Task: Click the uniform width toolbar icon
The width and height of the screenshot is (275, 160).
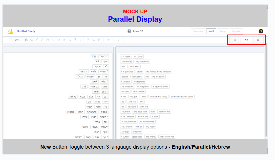Action: point(53,40)
